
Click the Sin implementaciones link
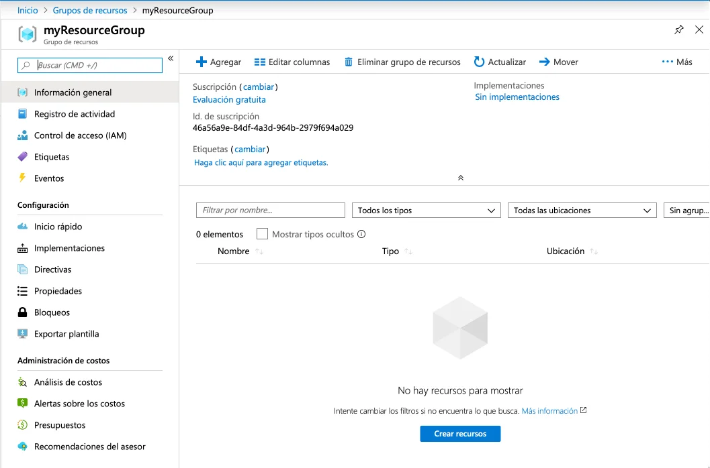pyautogui.click(x=517, y=97)
